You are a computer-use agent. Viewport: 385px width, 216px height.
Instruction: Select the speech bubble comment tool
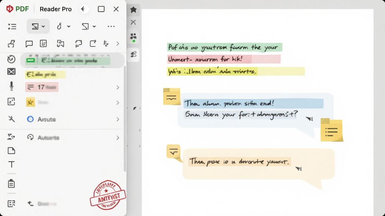coord(29,44)
